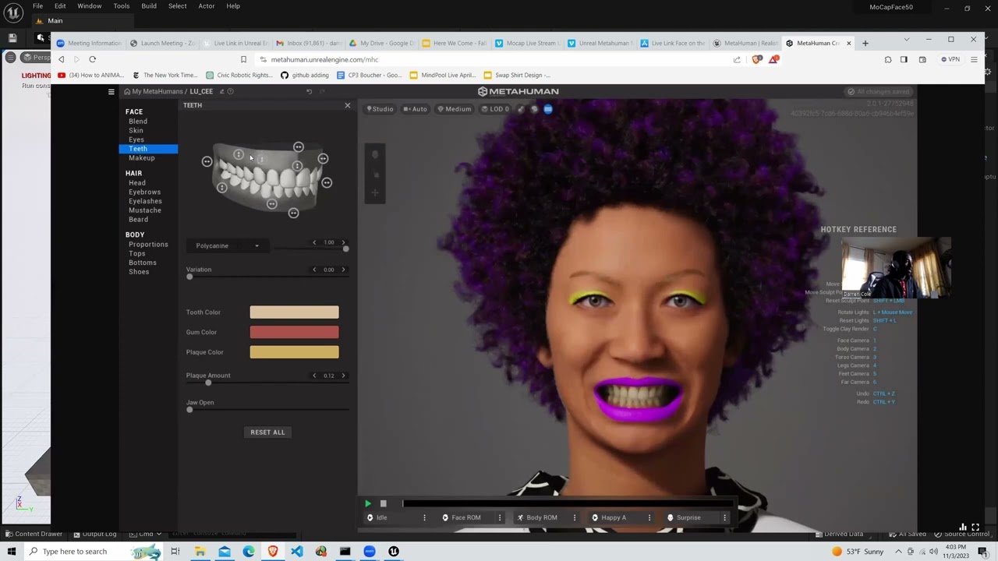Viewport: 998px width, 561px height.
Task: Open the Actor menu in Unreal Editor
Action: (207, 6)
